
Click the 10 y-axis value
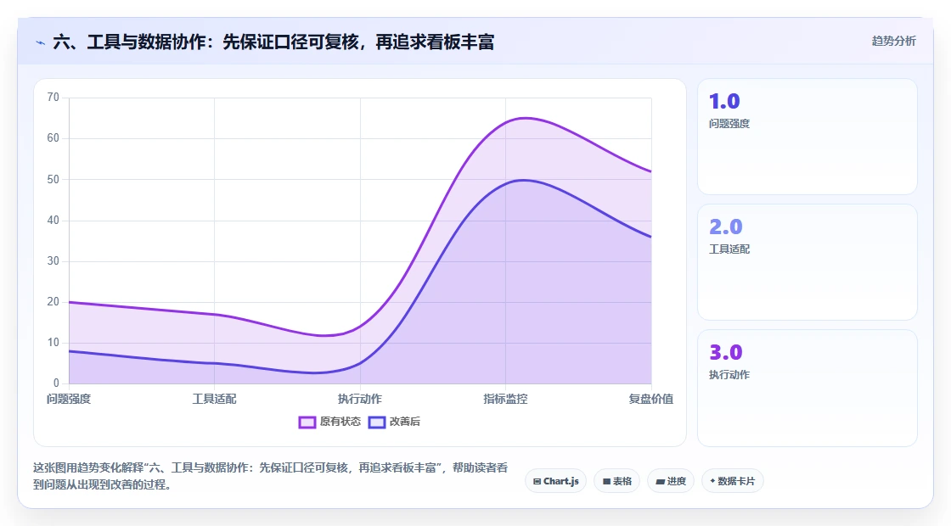pyautogui.click(x=53, y=343)
